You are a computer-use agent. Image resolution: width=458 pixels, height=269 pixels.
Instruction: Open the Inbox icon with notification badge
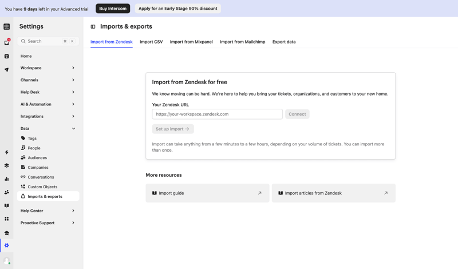pyautogui.click(x=7, y=42)
